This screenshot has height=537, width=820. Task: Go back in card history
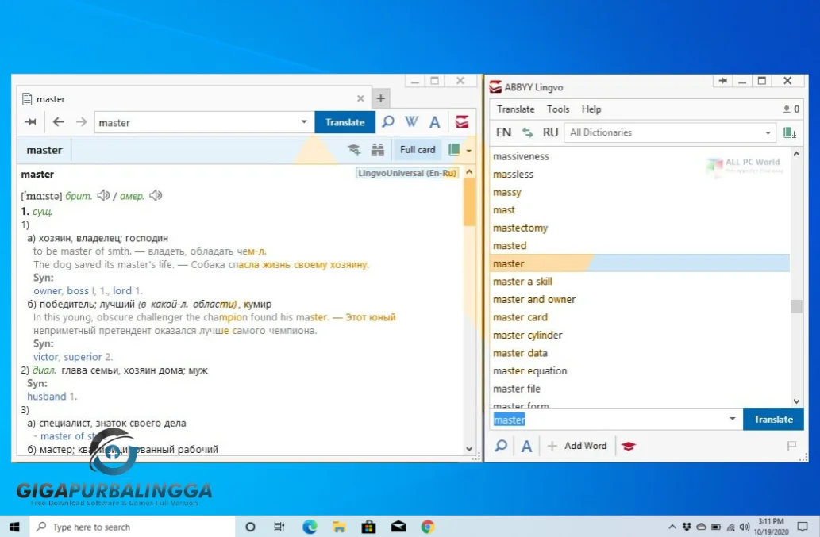point(58,122)
